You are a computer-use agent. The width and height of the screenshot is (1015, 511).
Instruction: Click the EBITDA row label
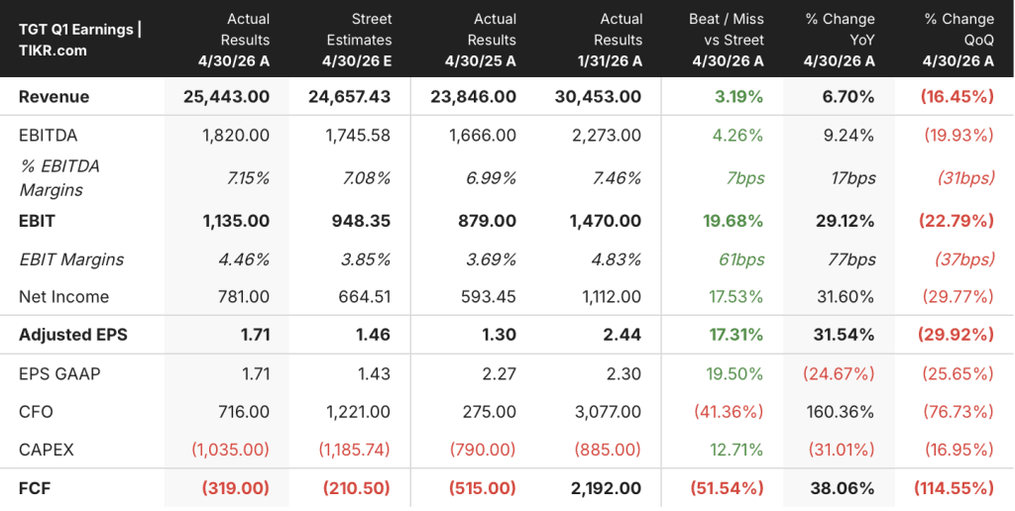pyautogui.click(x=48, y=136)
